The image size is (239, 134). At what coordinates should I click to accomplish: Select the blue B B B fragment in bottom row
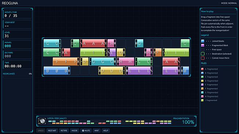(57, 71)
